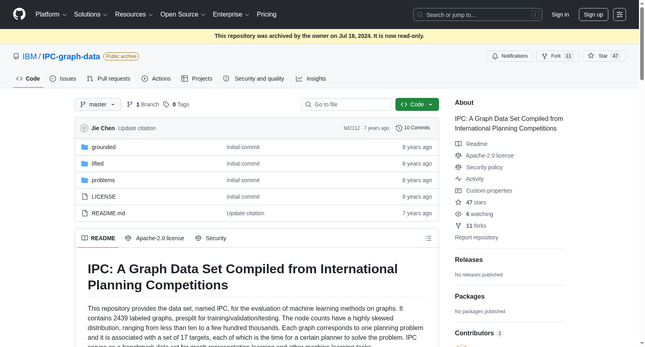The height and width of the screenshot is (347, 645).
Task: Open the Update citation commit message by Jie Chen
Action: tap(137, 128)
